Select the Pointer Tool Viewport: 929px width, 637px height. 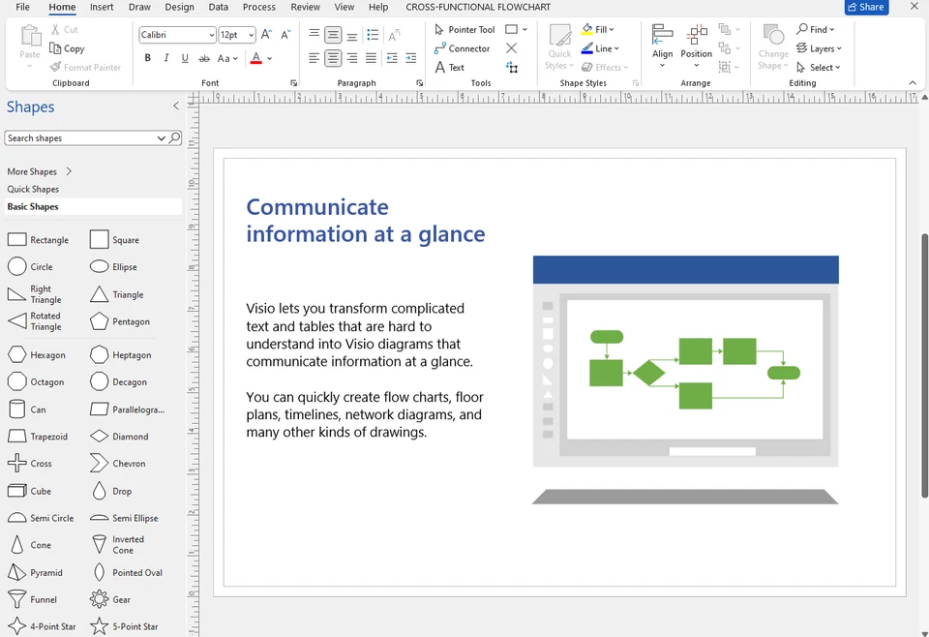click(464, 29)
